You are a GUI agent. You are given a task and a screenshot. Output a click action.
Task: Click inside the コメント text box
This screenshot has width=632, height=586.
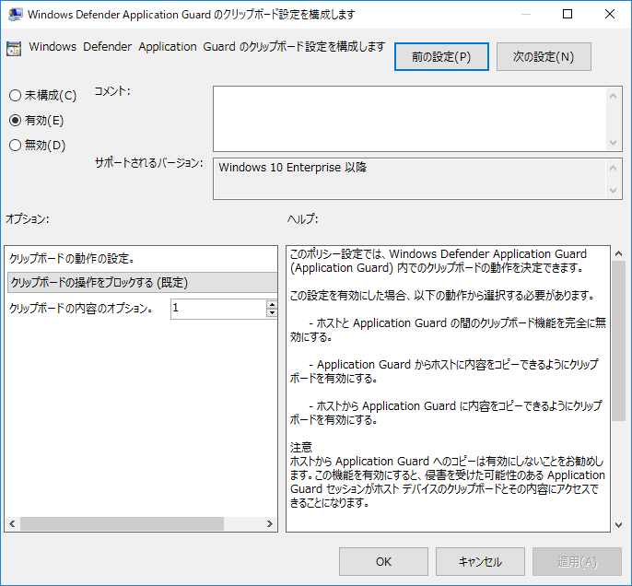coord(410,118)
